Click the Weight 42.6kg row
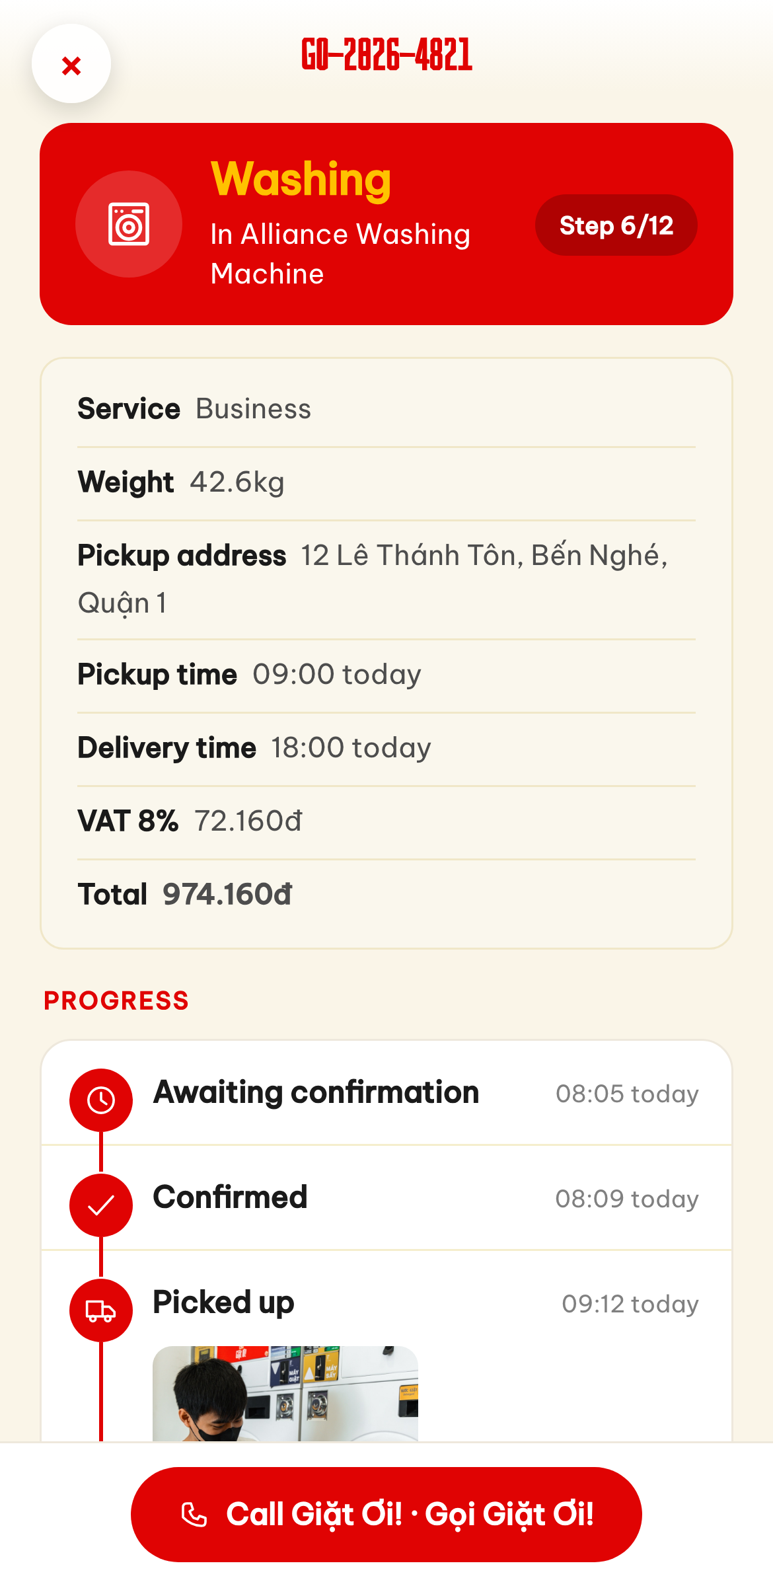The height and width of the screenshot is (1586, 773). click(x=386, y=483)
